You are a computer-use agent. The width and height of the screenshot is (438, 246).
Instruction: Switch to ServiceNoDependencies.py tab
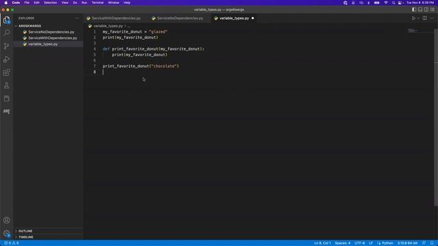click(180, 18)
